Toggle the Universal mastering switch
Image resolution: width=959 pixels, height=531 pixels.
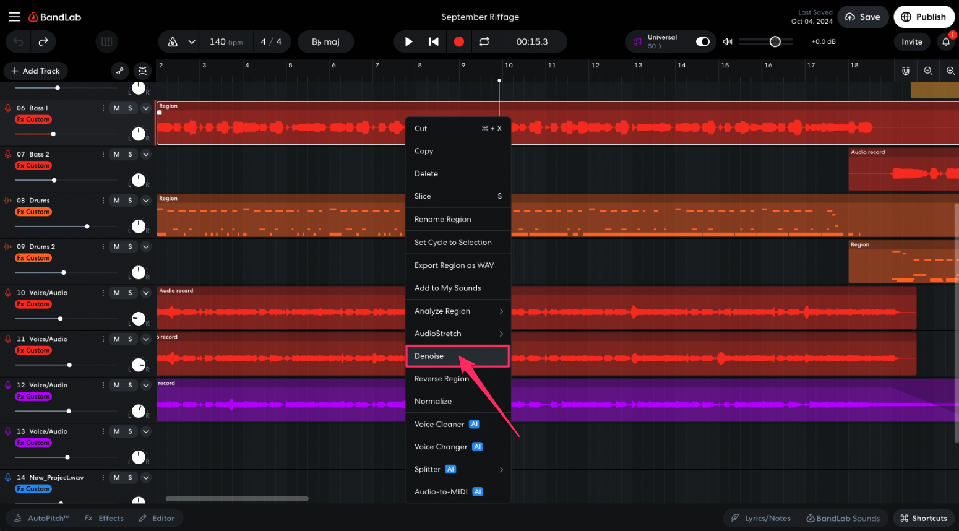(702, 41)
